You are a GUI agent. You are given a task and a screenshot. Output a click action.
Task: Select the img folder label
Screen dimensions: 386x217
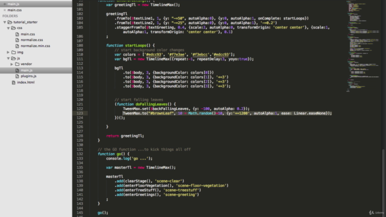(x=20, y=52)
